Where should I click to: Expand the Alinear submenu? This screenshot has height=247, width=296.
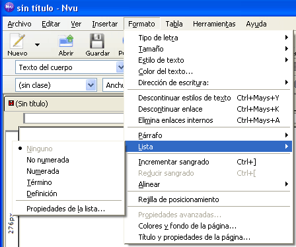pos(208,184)
